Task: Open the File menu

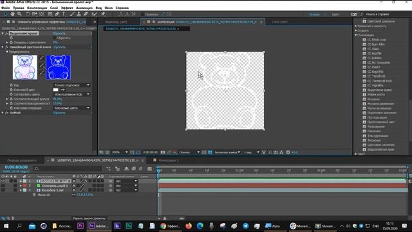Action: [x=5, y=8]
